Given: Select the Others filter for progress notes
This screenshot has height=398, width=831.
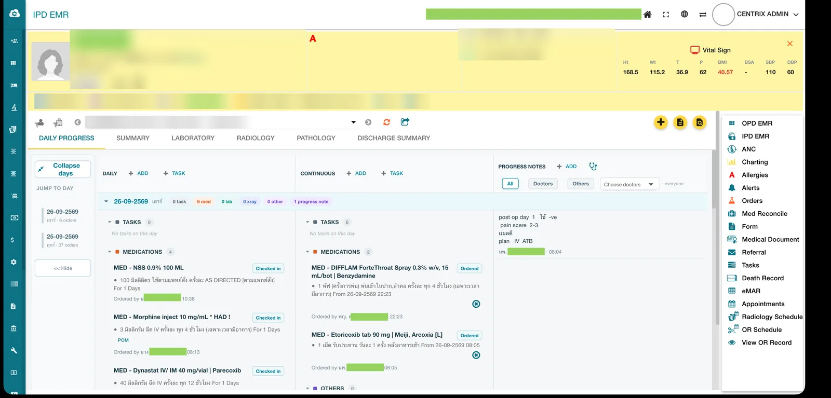Looking at the screenshot, I should tap(580, 184).
